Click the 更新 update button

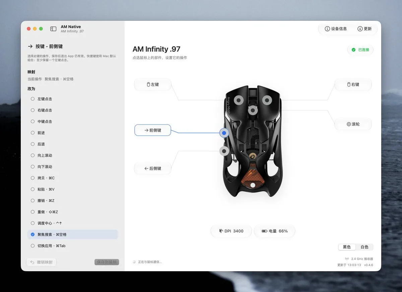tap(365, 29)
